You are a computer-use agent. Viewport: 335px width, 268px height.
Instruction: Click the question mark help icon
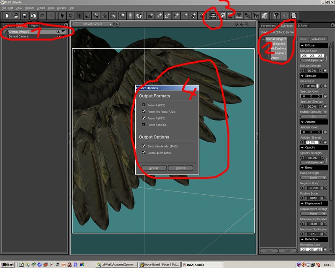(x=276, y=15)
